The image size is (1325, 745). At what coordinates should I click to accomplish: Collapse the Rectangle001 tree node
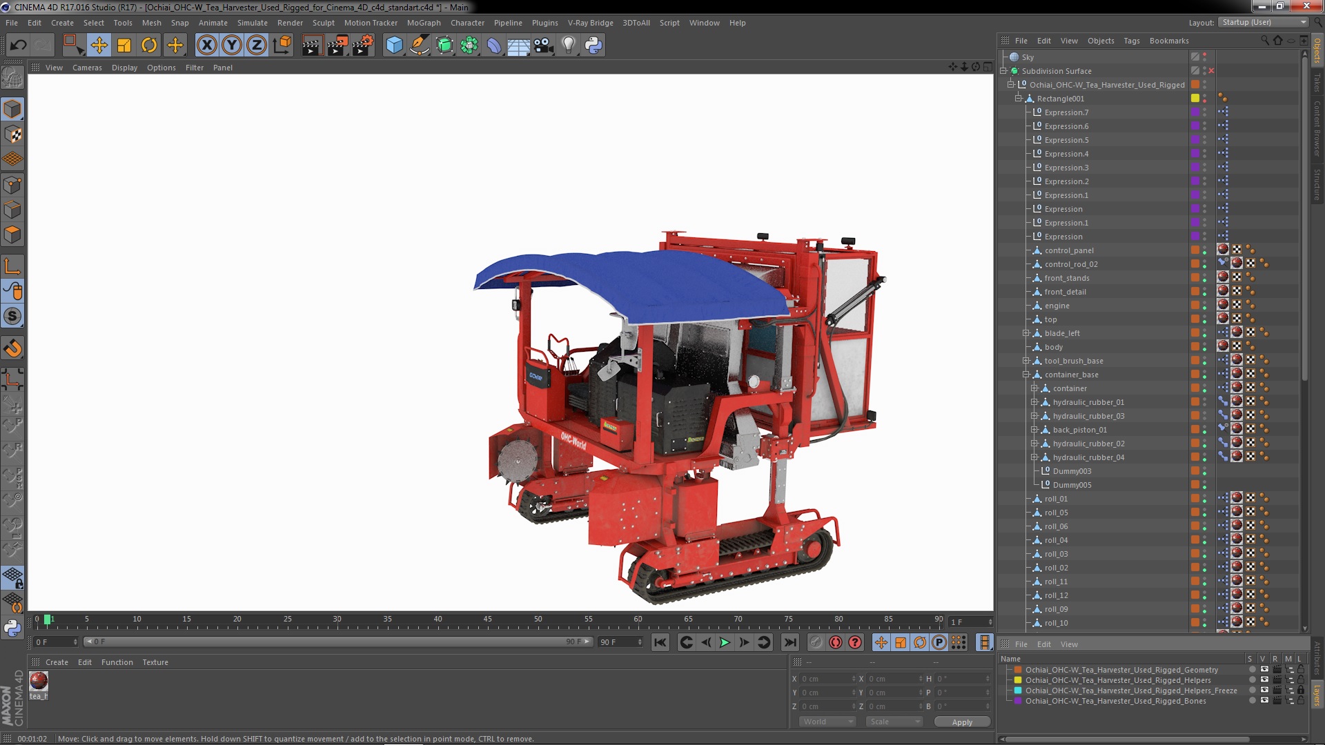[x=1018, y=99]
